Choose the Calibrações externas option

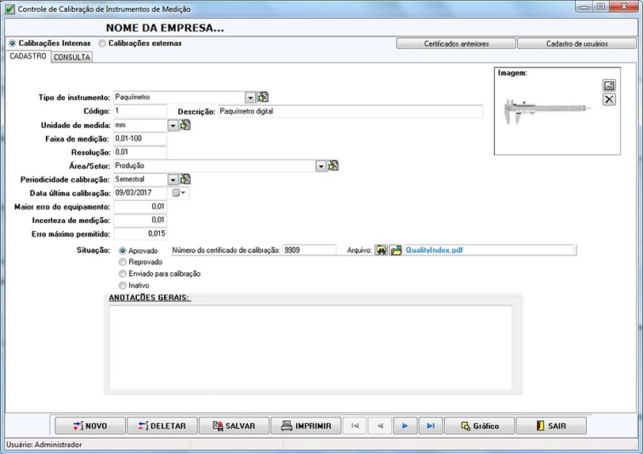pos(102,44)
